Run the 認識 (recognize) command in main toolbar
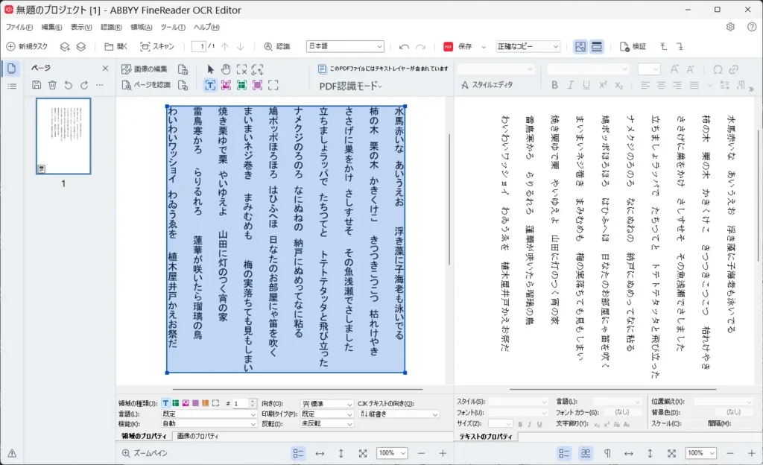This screenshot has width=763, height=465. tap(277, 46)
